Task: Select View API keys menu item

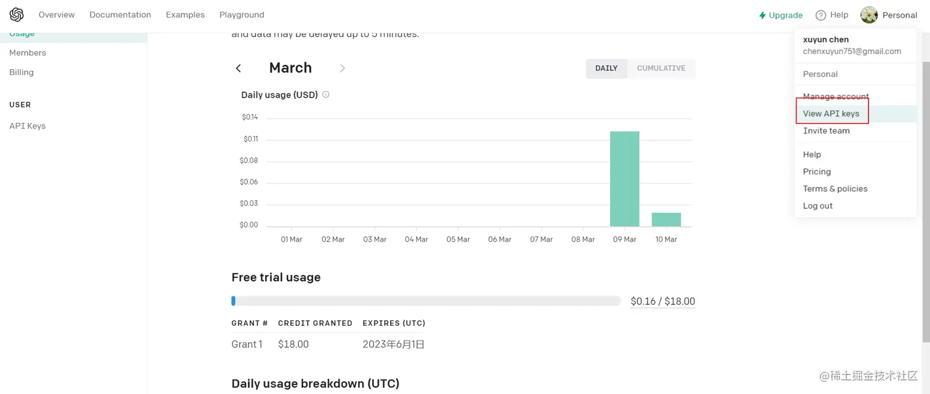Action: click(831, 114)
